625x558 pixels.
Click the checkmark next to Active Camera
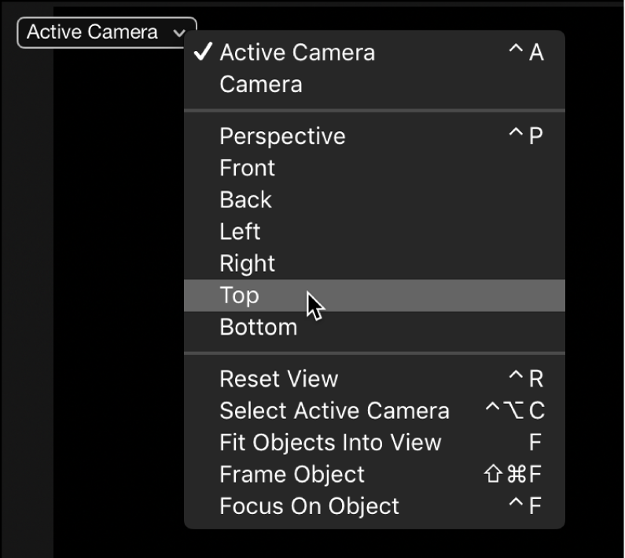coord(203,52)
